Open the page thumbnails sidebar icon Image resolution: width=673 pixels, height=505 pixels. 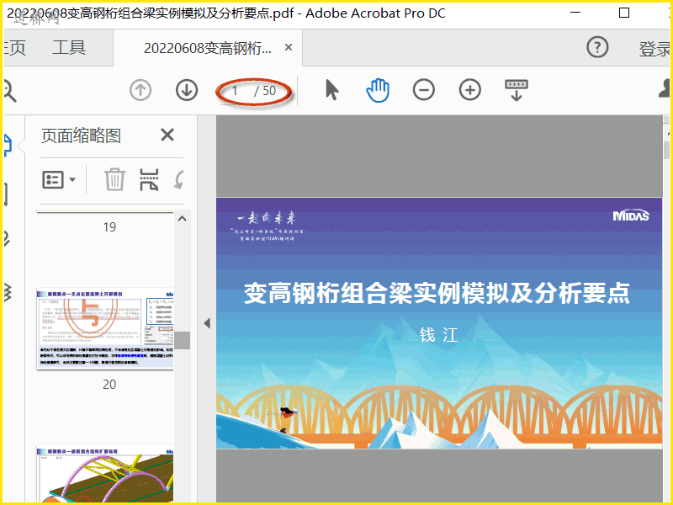click(8, 145)
